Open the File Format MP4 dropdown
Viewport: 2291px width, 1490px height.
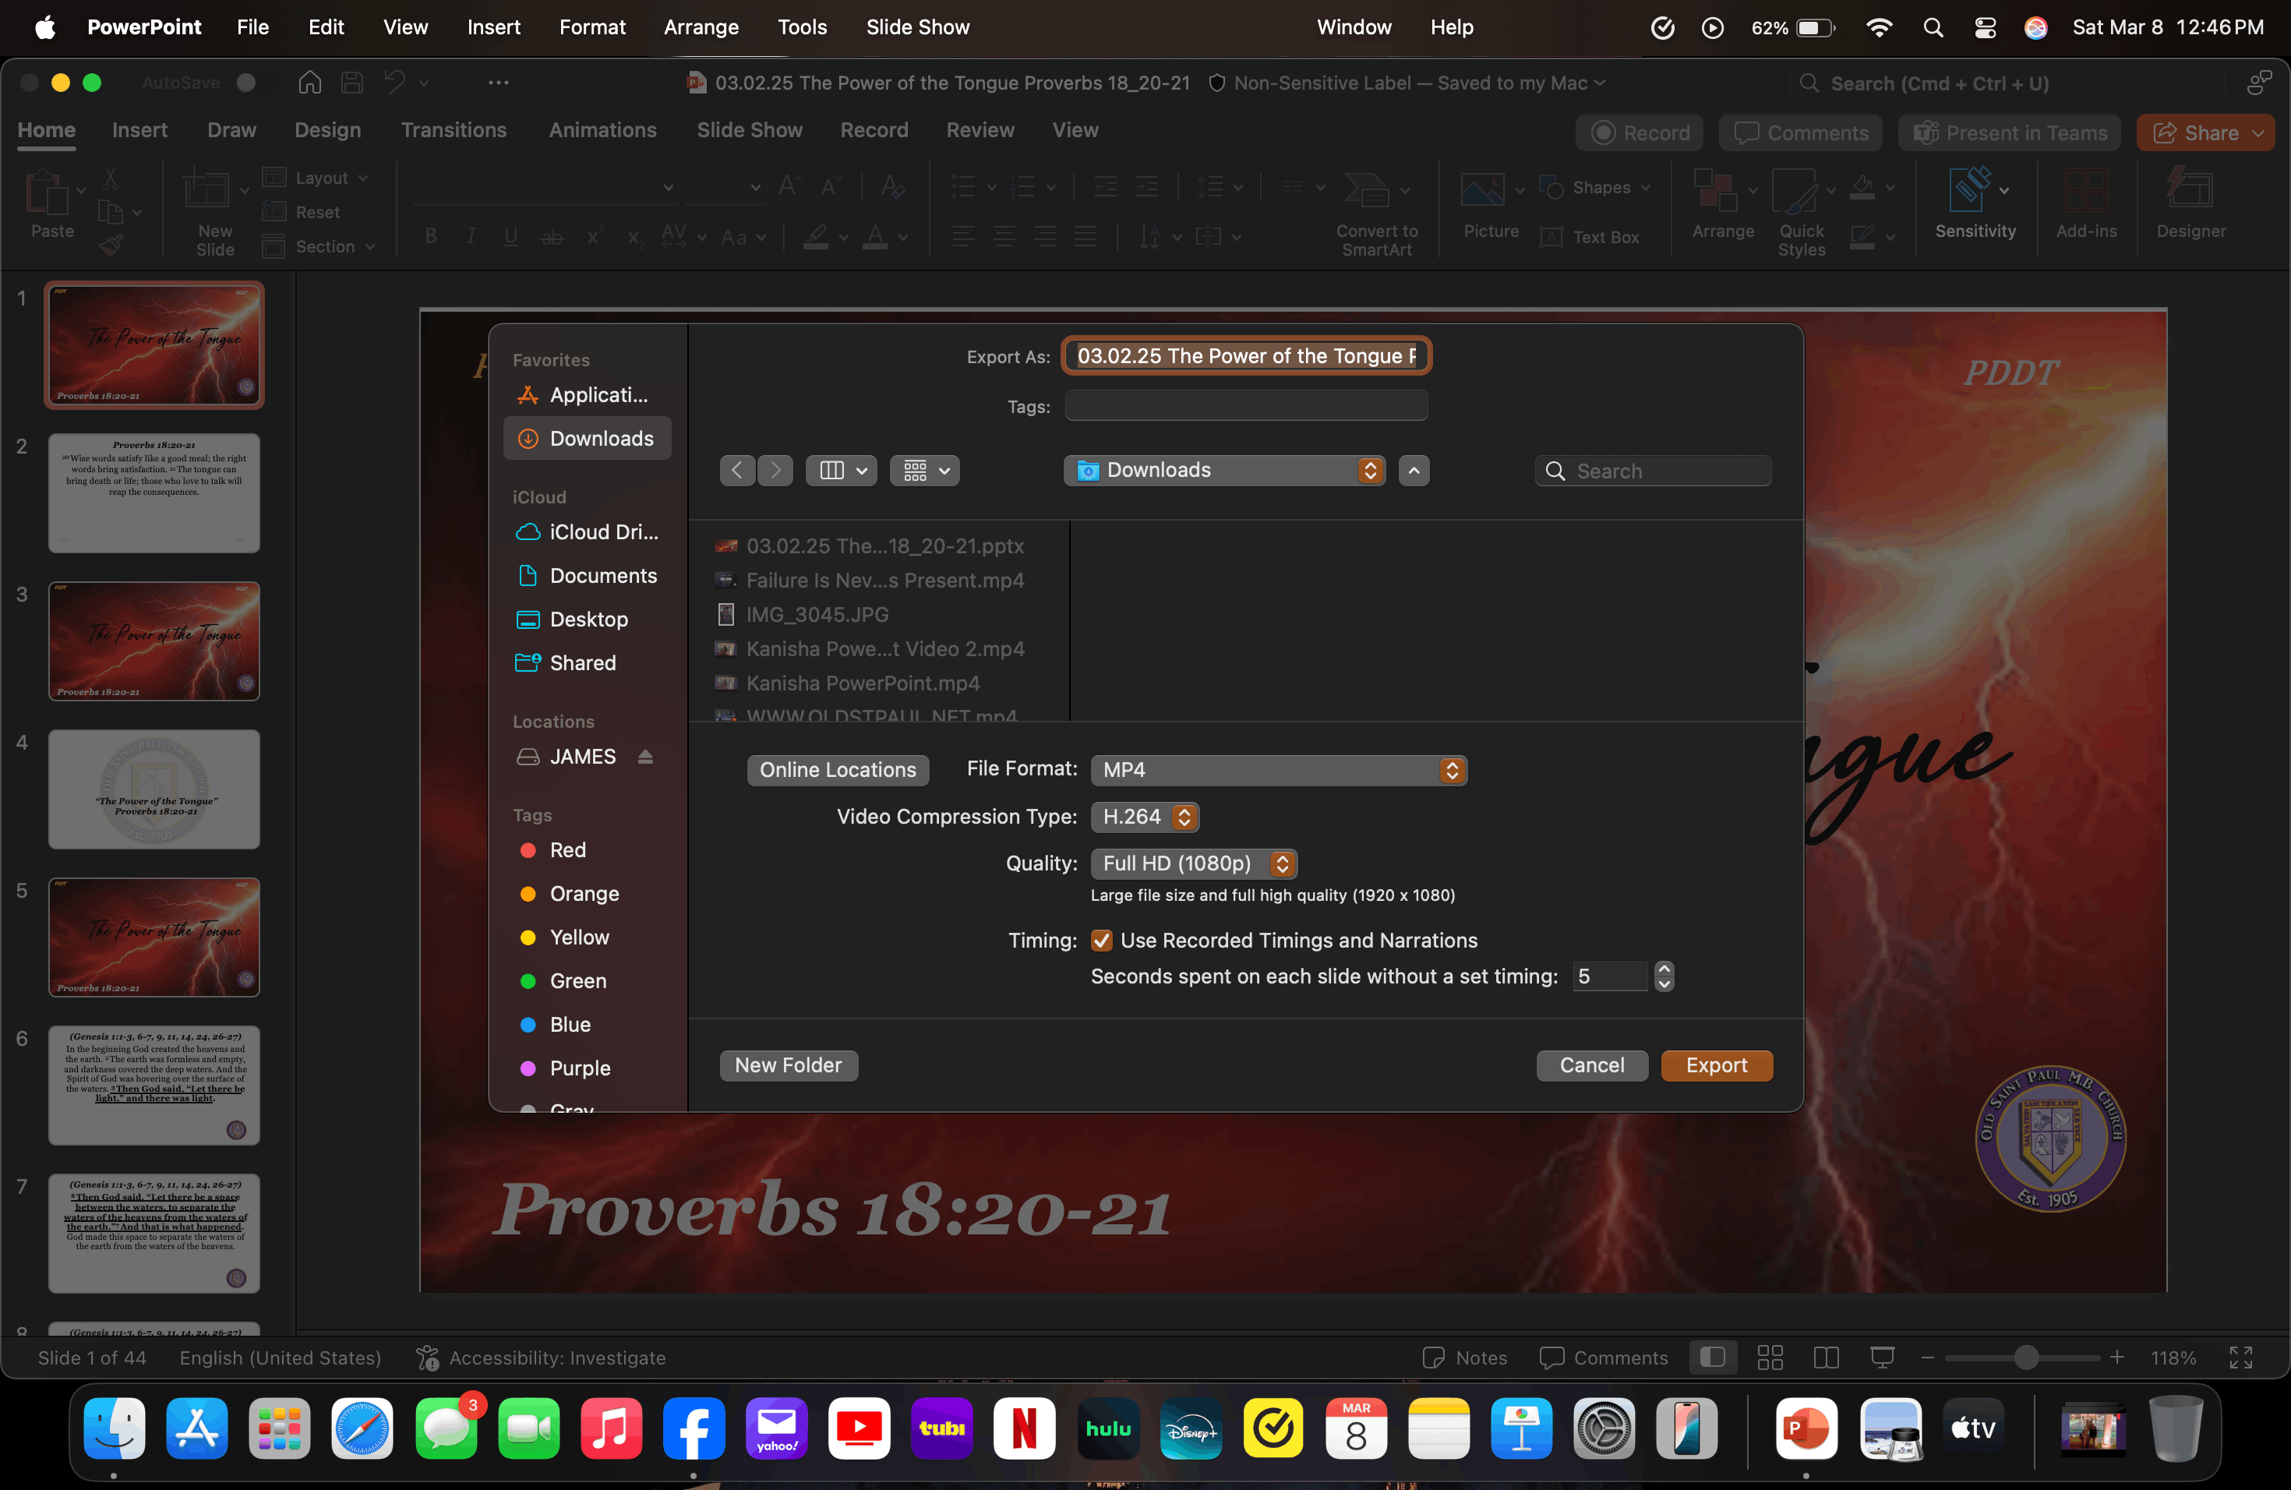(1278, 770)
